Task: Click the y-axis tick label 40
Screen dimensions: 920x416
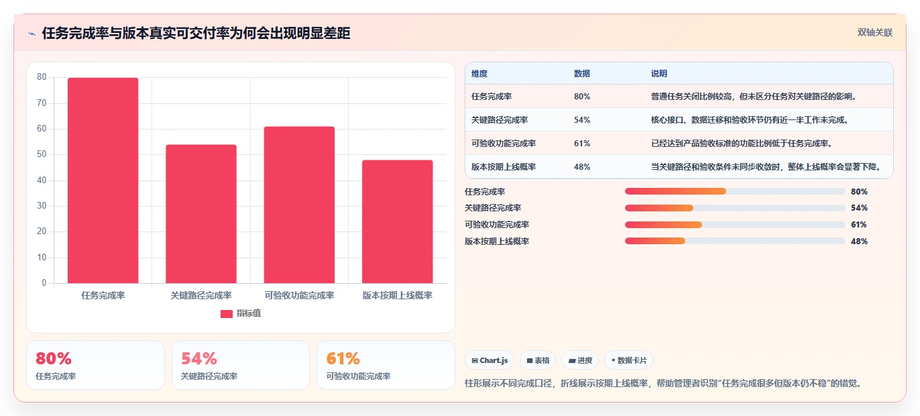Action: [42, 180]
